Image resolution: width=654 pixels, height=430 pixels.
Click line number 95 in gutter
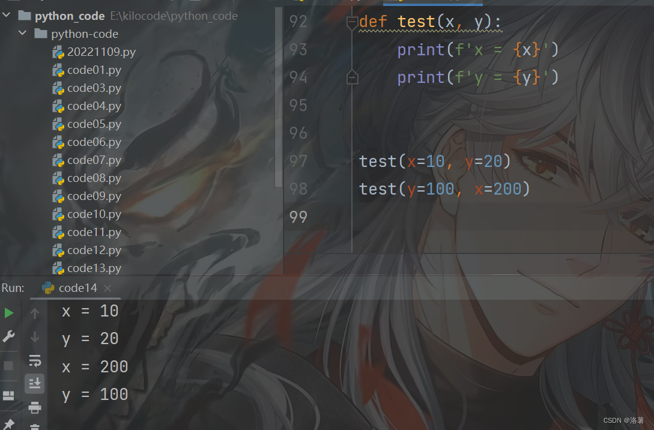coord(298,106)
